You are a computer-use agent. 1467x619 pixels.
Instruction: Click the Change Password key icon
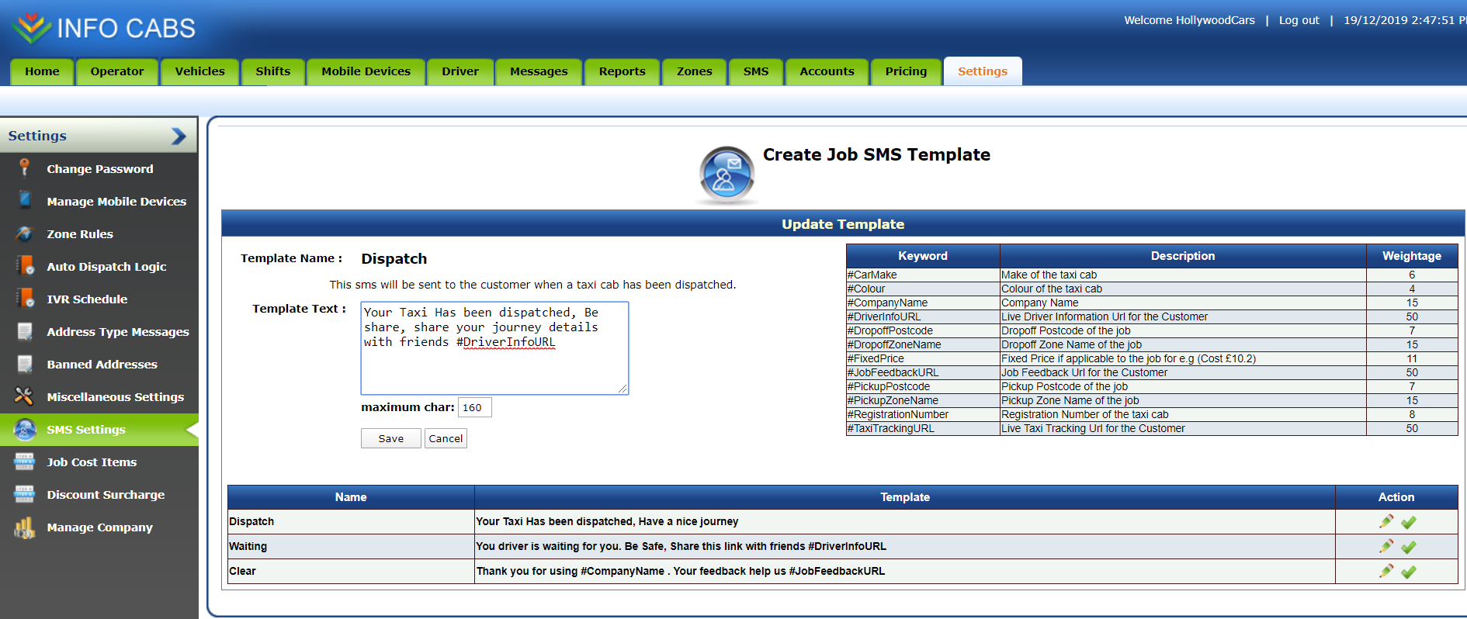coord(25,168)
